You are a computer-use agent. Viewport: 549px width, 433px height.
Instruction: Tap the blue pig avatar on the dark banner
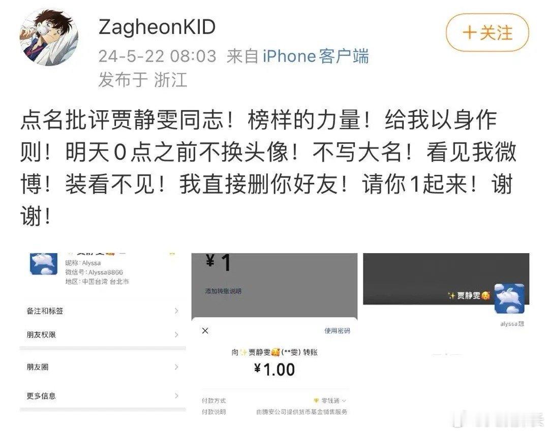click(509, 299)
